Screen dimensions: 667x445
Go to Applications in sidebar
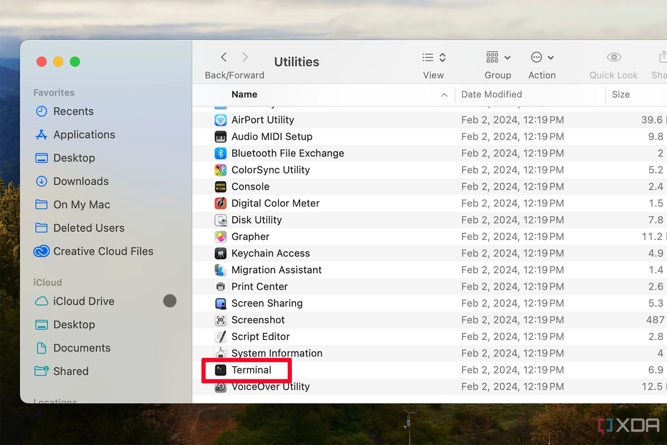pos(75,134)
